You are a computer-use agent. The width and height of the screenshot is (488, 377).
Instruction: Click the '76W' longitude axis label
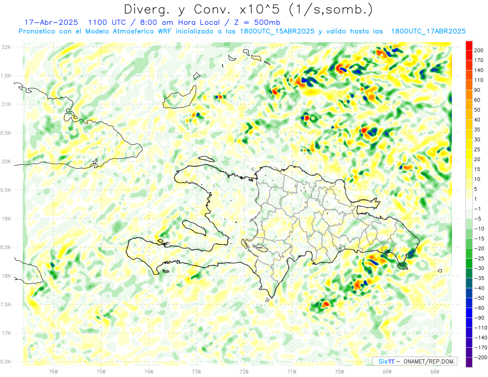(x=53, y=372)
